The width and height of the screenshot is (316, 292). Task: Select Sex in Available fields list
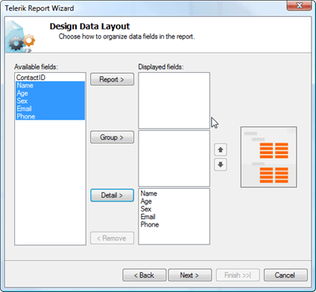[x=50, y=101]
